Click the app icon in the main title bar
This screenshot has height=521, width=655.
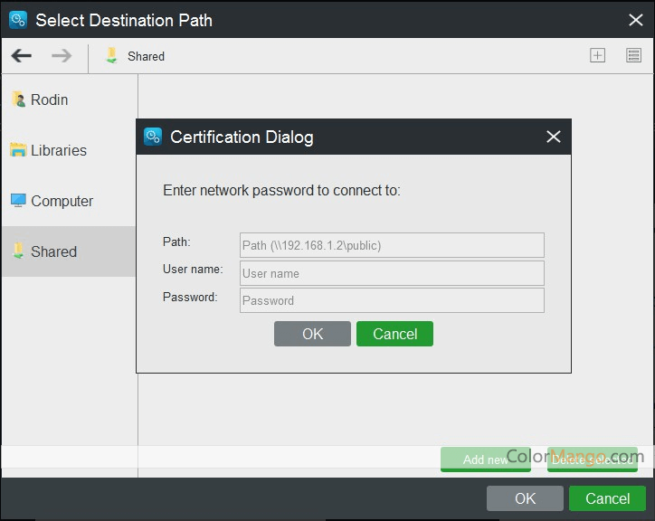point(18,20)
